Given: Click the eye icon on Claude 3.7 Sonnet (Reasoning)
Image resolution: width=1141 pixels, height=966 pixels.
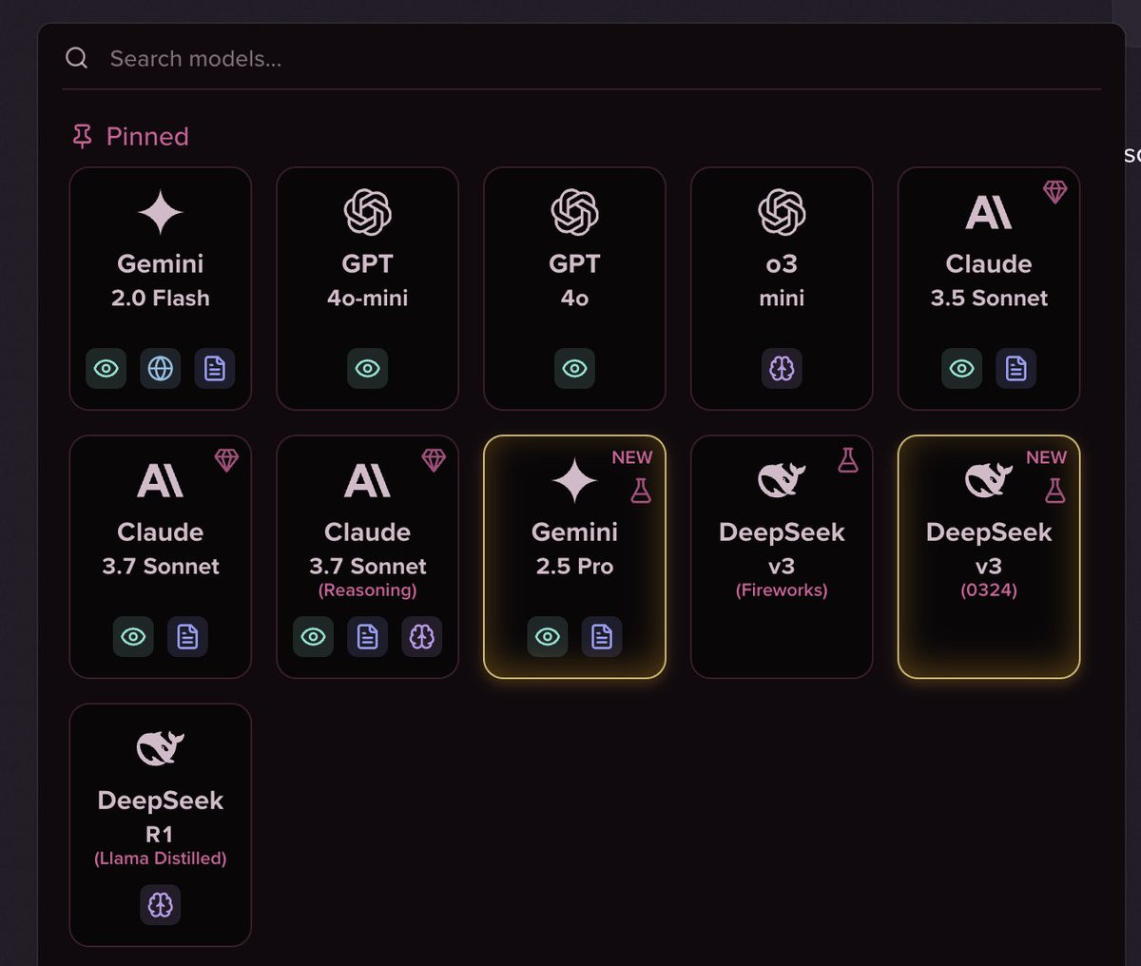Looking at the screenshot, I should pyautogui.click(x=313, y=636).
